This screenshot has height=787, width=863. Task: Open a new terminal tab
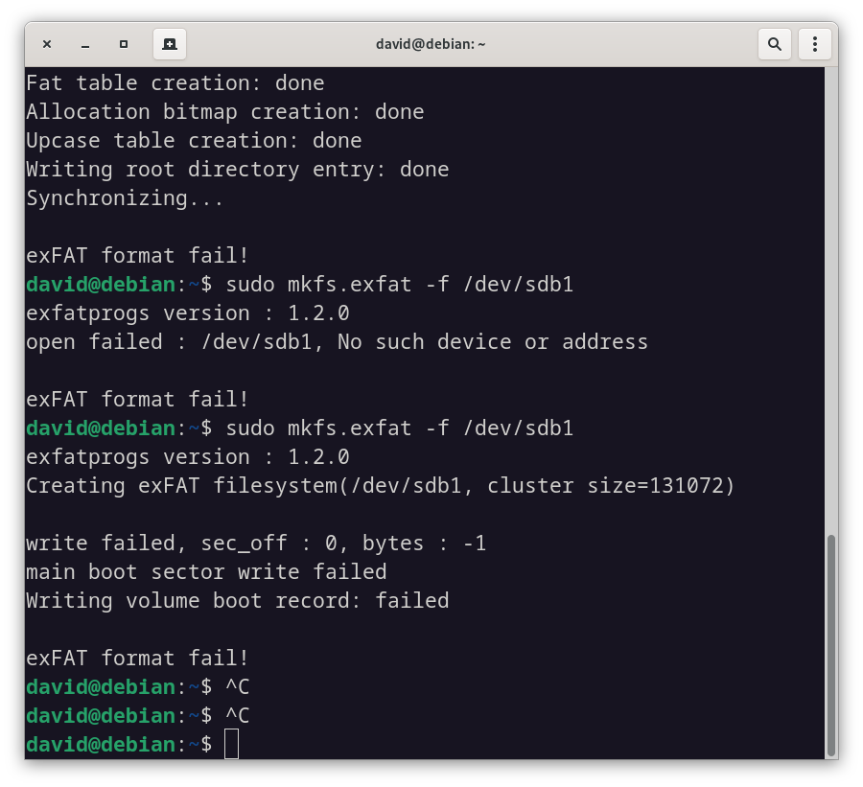pos(170,44)
